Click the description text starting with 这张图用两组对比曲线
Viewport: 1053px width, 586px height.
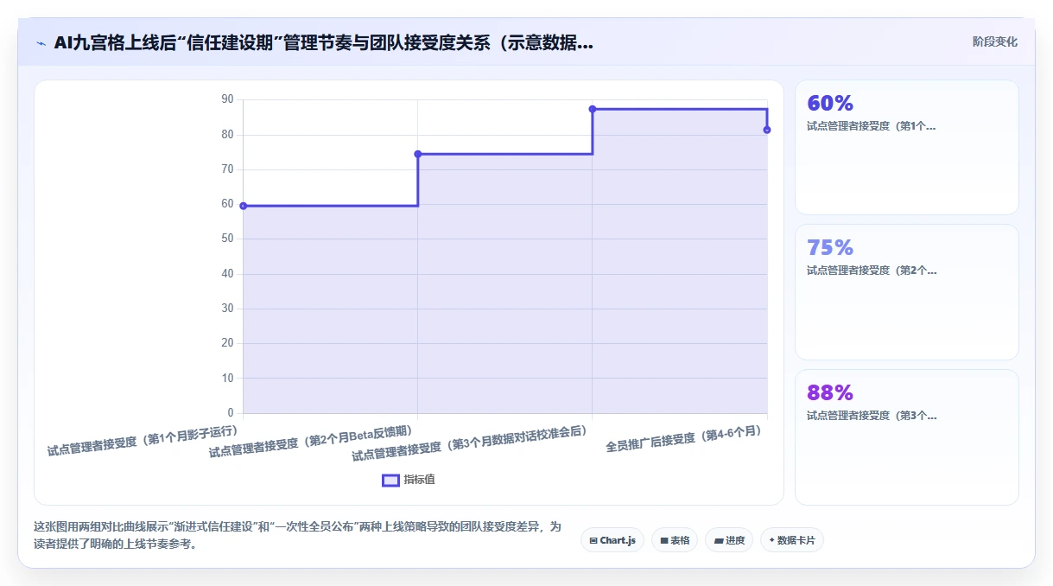[298, 536]
